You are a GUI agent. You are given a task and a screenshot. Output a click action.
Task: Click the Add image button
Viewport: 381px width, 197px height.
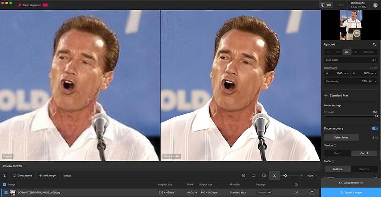[47, 176]
